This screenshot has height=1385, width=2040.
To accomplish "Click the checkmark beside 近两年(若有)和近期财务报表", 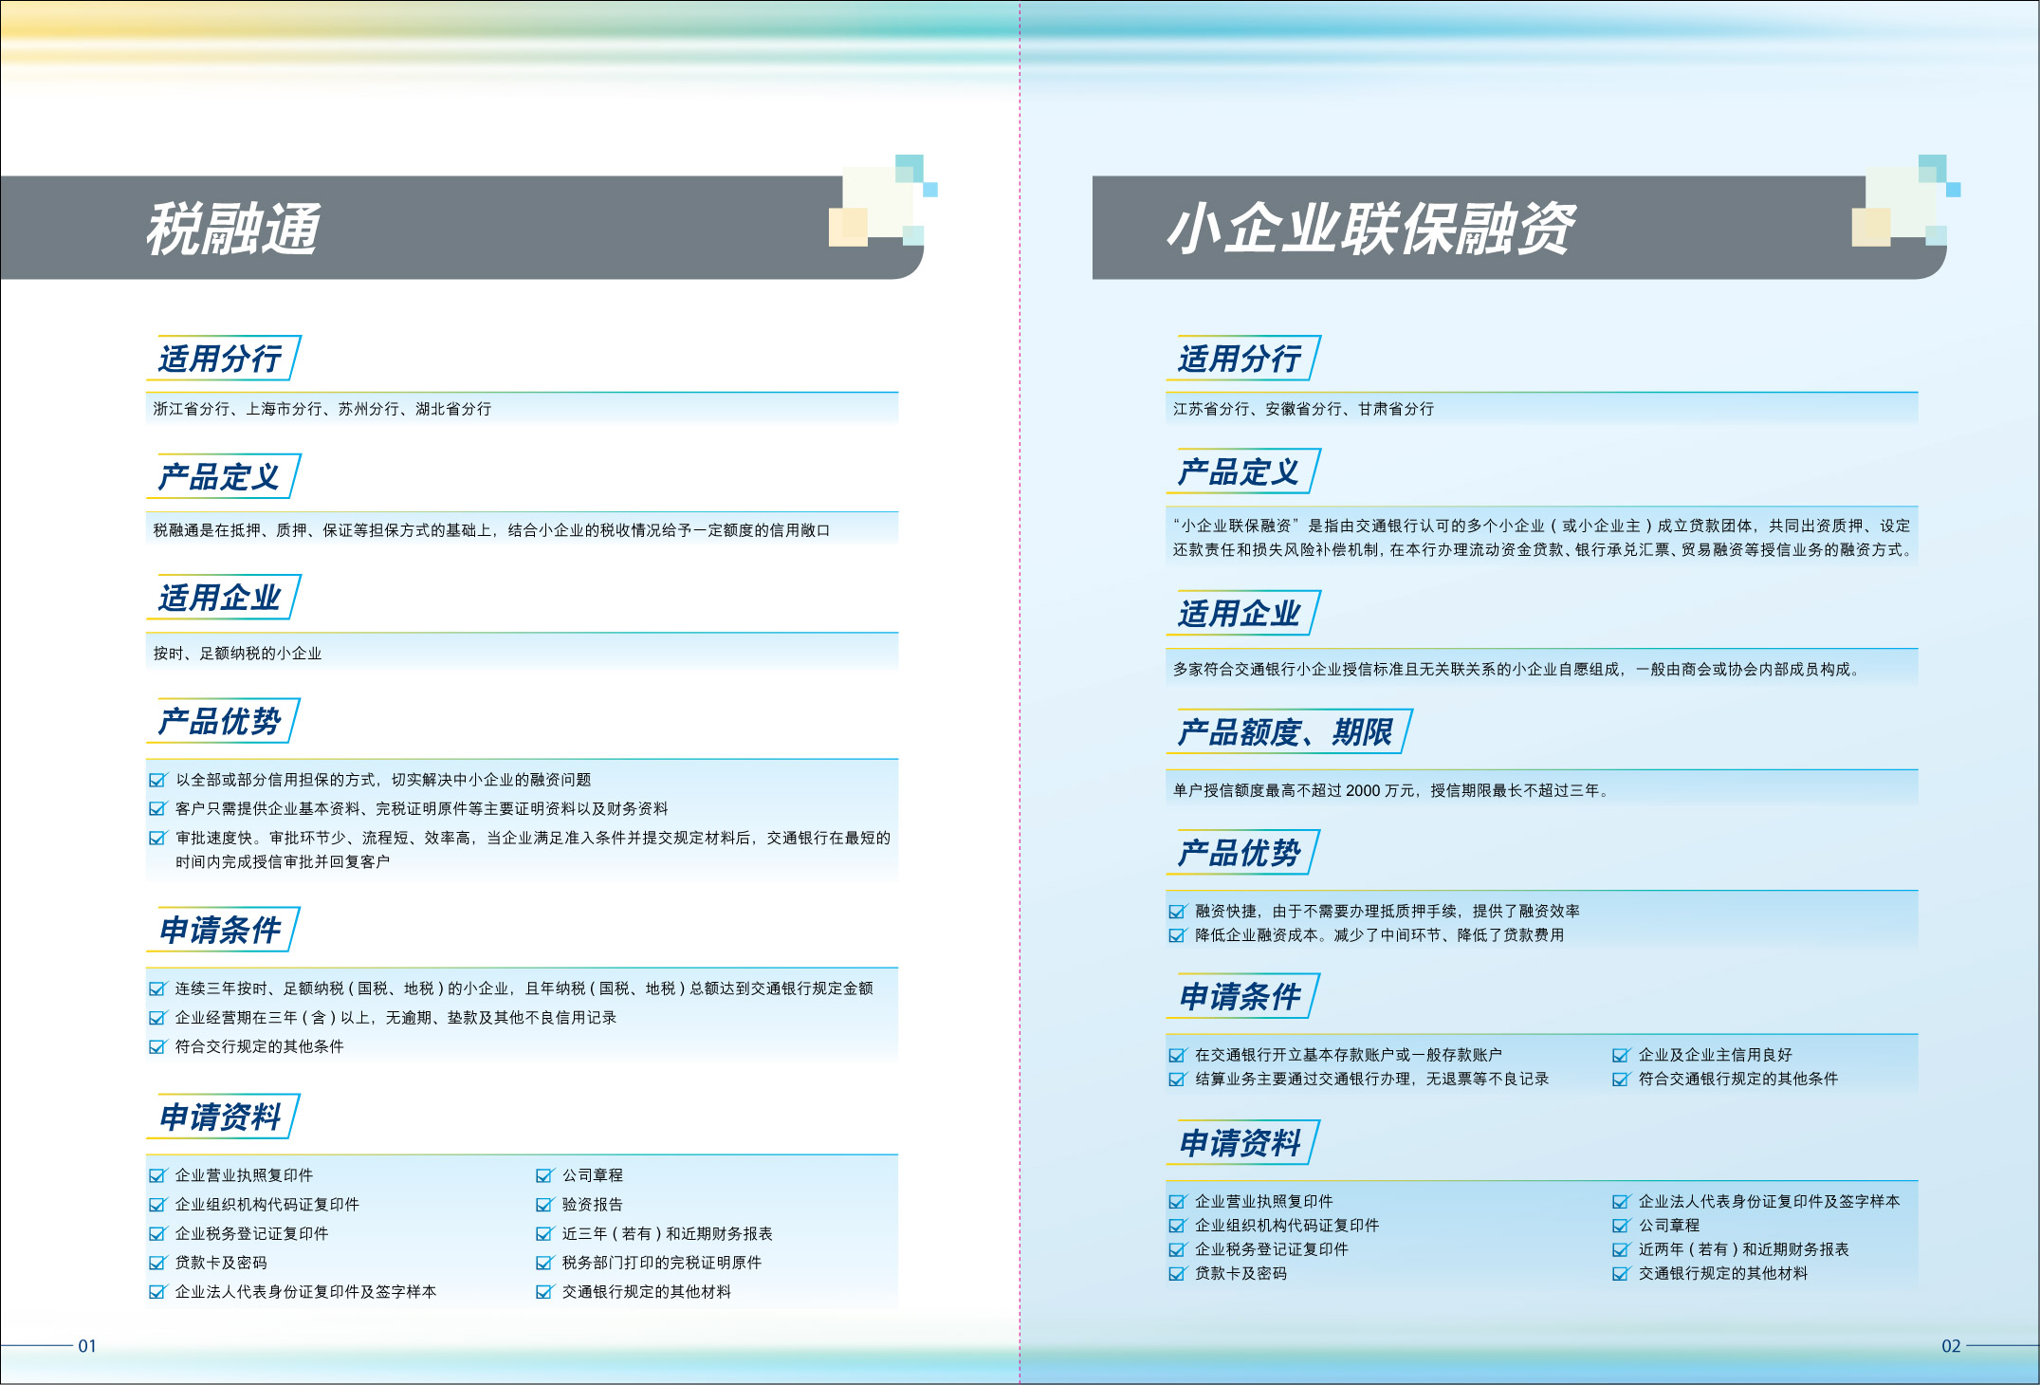I will (1621, 1249).
